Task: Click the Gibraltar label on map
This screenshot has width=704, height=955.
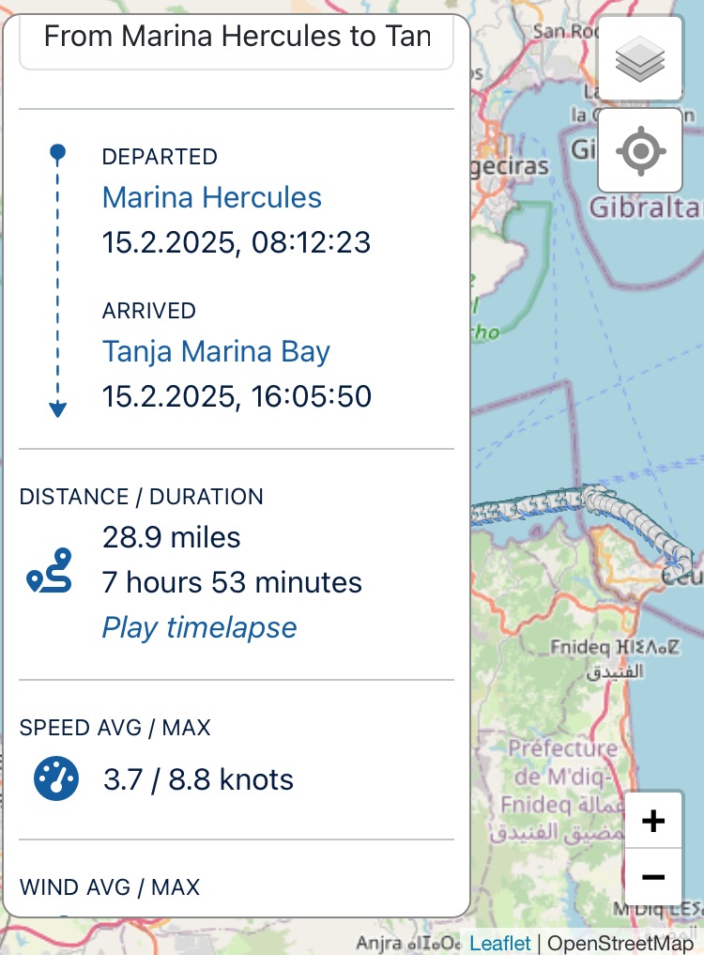Action: [646, 208]
